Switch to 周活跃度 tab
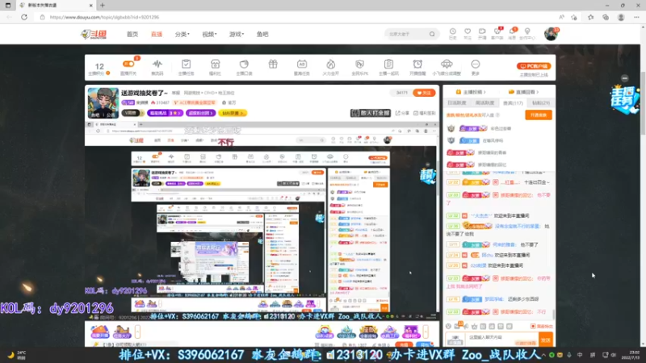Image resolution: width=646 pixels, height=363 pixels. 484,103
